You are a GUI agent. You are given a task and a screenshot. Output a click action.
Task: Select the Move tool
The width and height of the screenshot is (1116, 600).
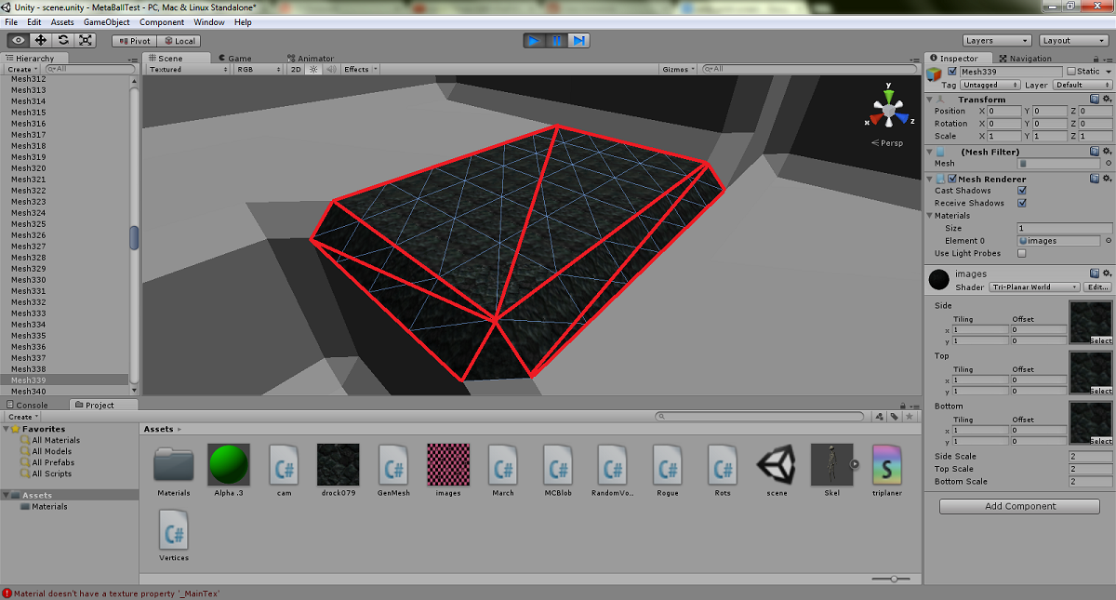tap(41, 40)
